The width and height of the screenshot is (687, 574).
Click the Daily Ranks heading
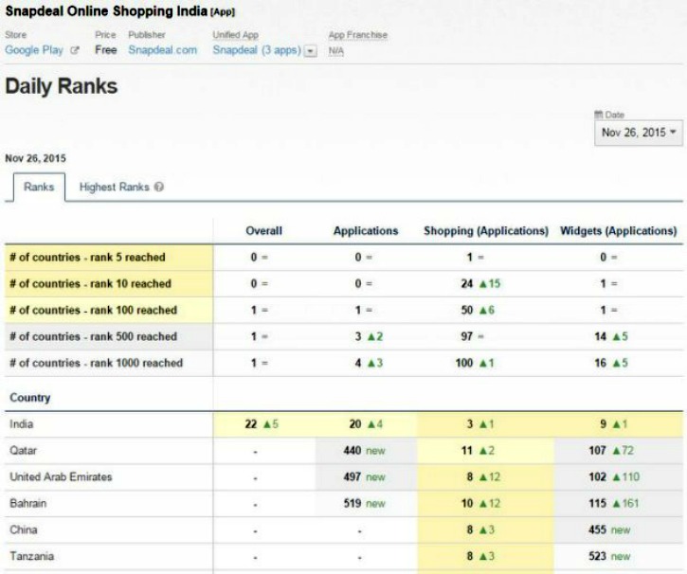tap(62, 86)
